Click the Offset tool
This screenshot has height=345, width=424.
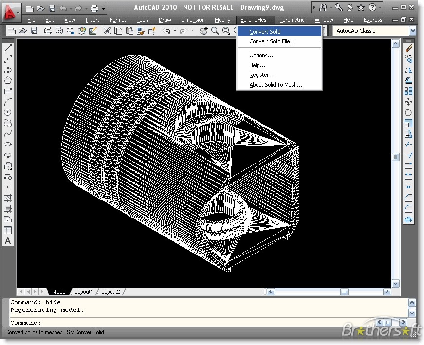[x=408, y=80]
